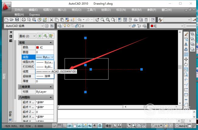The image size is (198, 130).
Task: Create a new drawing with New icon
Action: pos(6,20)
